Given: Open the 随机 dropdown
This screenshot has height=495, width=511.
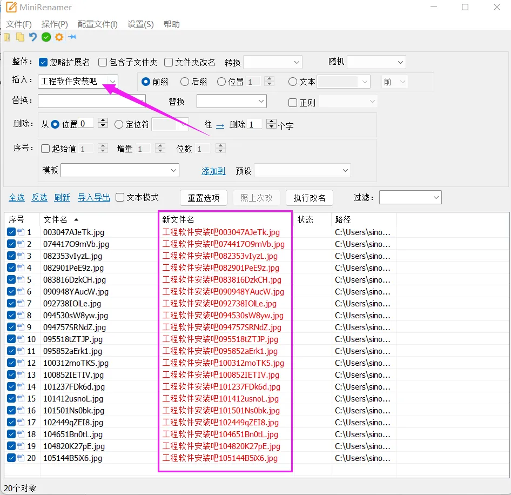Looking at the screenshot, I should (376, 62).
